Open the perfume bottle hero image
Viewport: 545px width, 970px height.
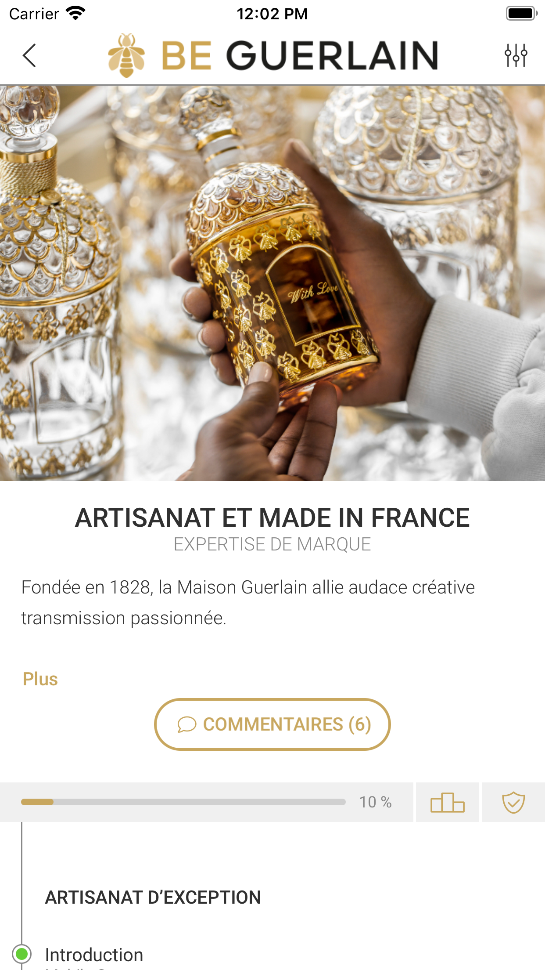tap(272, 283)
